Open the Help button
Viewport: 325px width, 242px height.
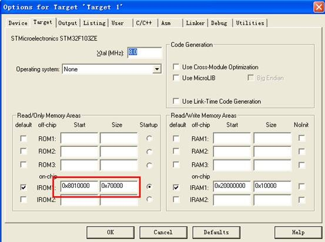(299, 232)
